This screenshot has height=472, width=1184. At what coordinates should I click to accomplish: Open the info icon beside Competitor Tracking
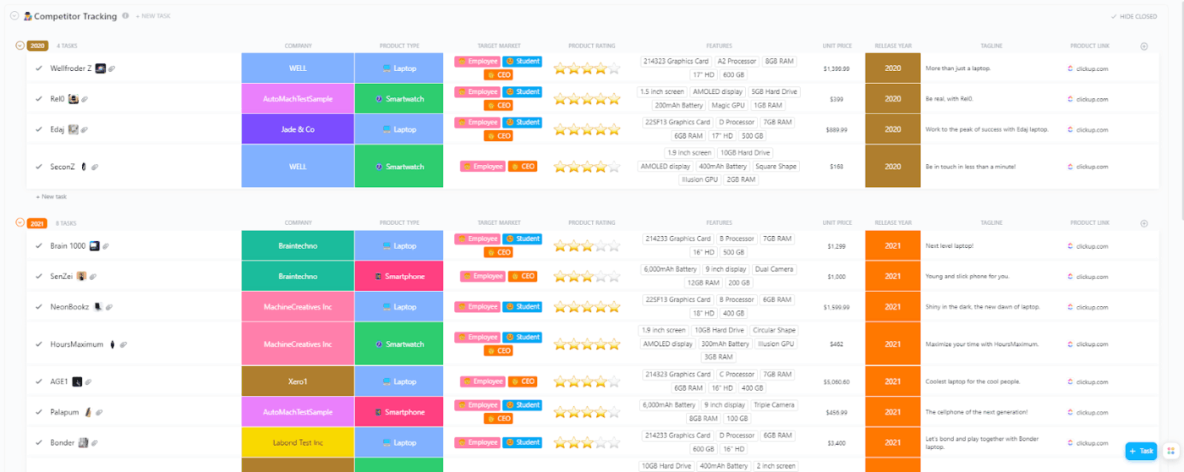tap(126, 16)
